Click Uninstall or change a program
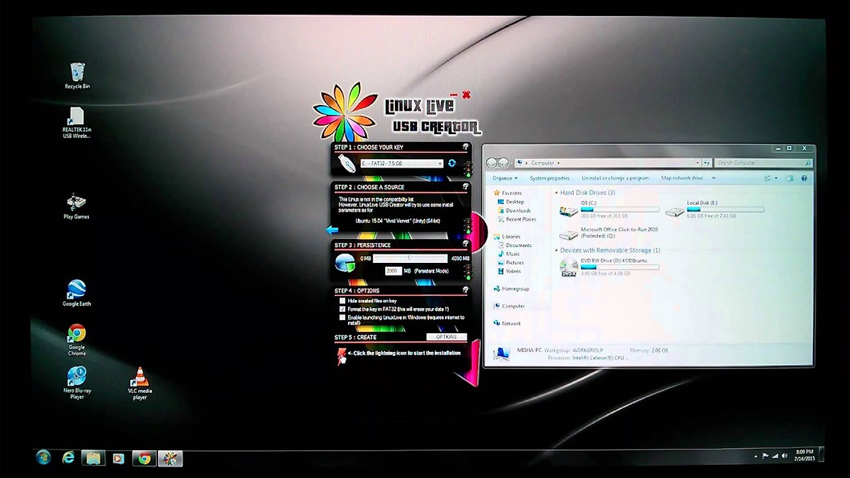850x478 pixels. 615,178
